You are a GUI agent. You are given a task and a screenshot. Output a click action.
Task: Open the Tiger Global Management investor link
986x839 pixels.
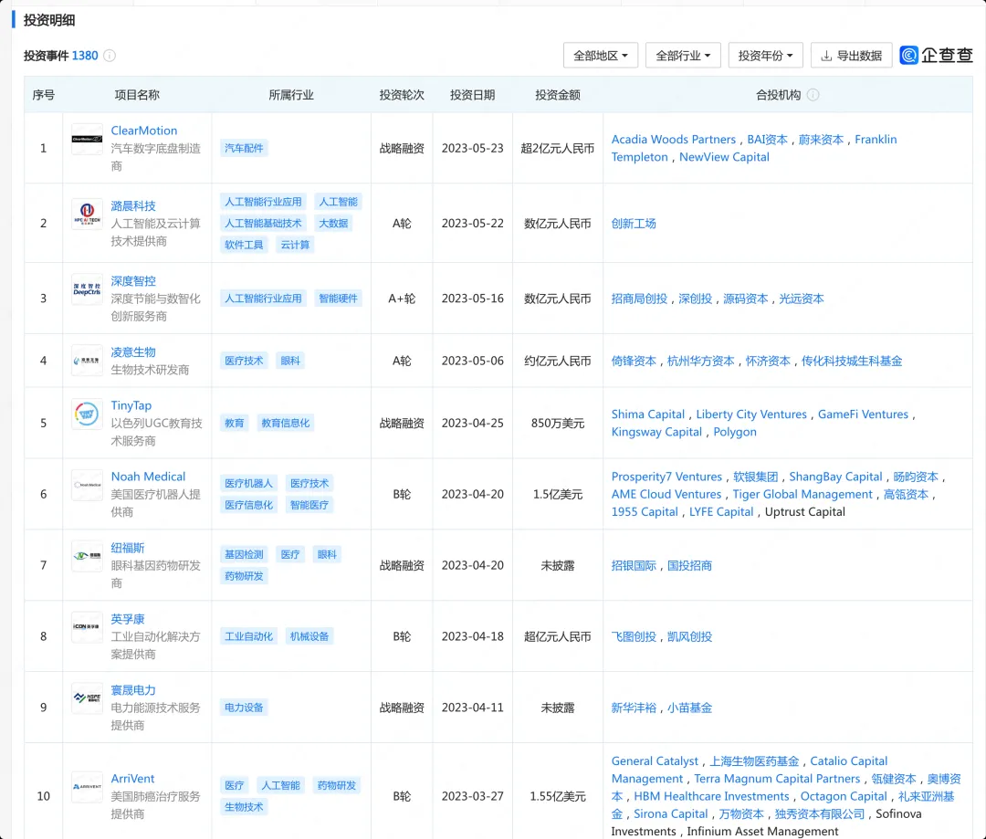tap(802, 494)
